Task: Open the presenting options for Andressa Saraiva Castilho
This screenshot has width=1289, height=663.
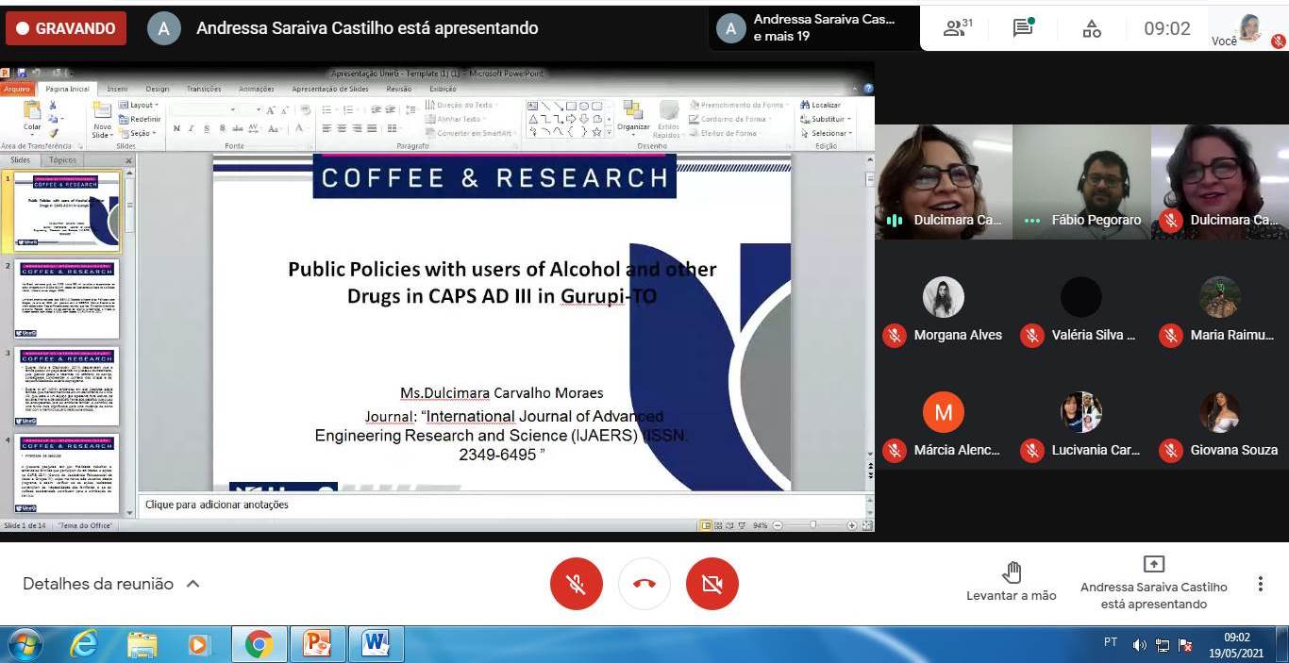Action: coord(1154,582)
